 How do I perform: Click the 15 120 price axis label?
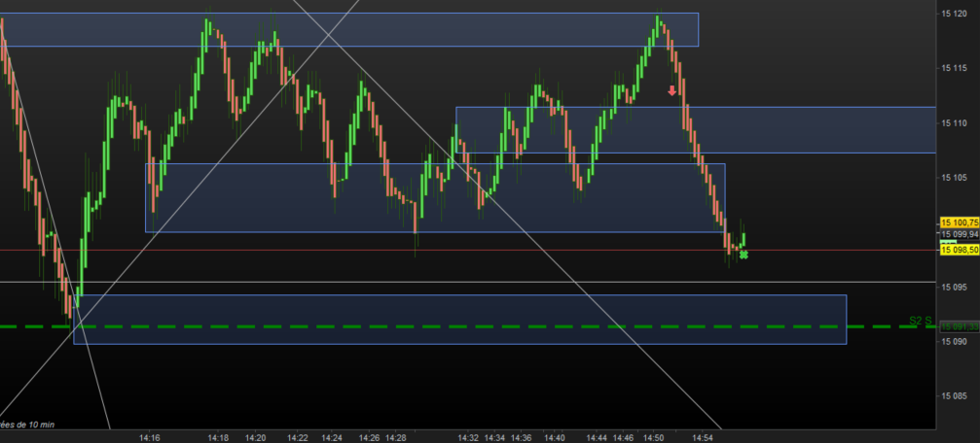click(956, 13)
